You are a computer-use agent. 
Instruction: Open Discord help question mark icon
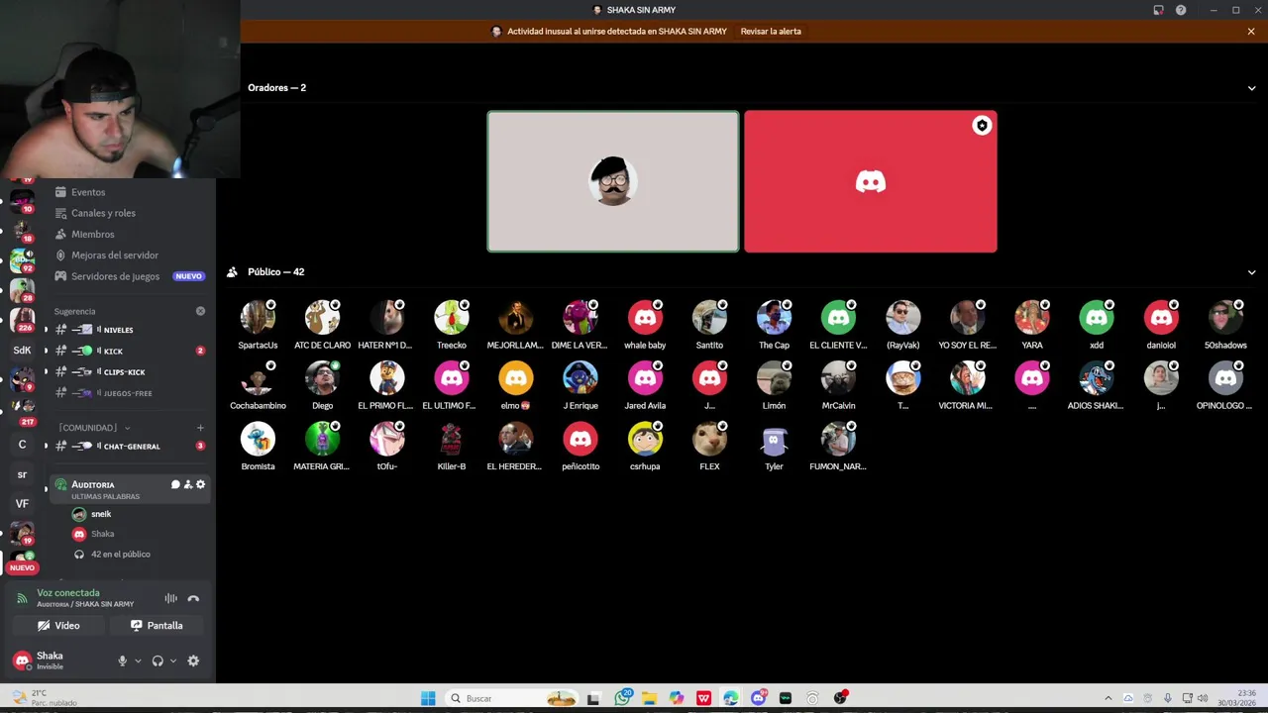click(x=1181, y=10)
